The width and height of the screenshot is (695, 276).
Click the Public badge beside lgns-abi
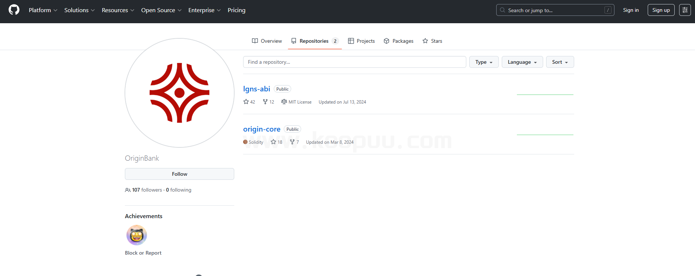tap(282, 89)
